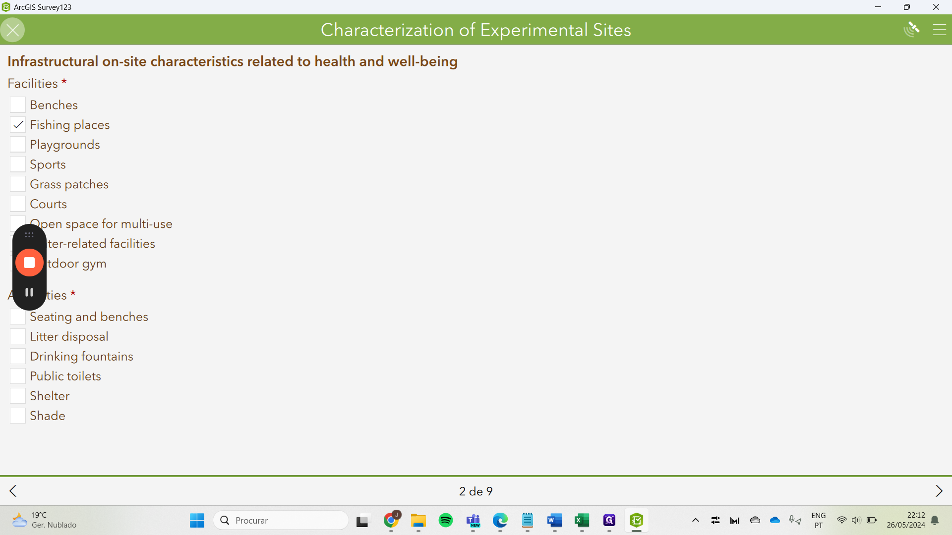This screenshot has width=952, height=535.
Task: Stop the screen recording
Action: coord(29,263)
